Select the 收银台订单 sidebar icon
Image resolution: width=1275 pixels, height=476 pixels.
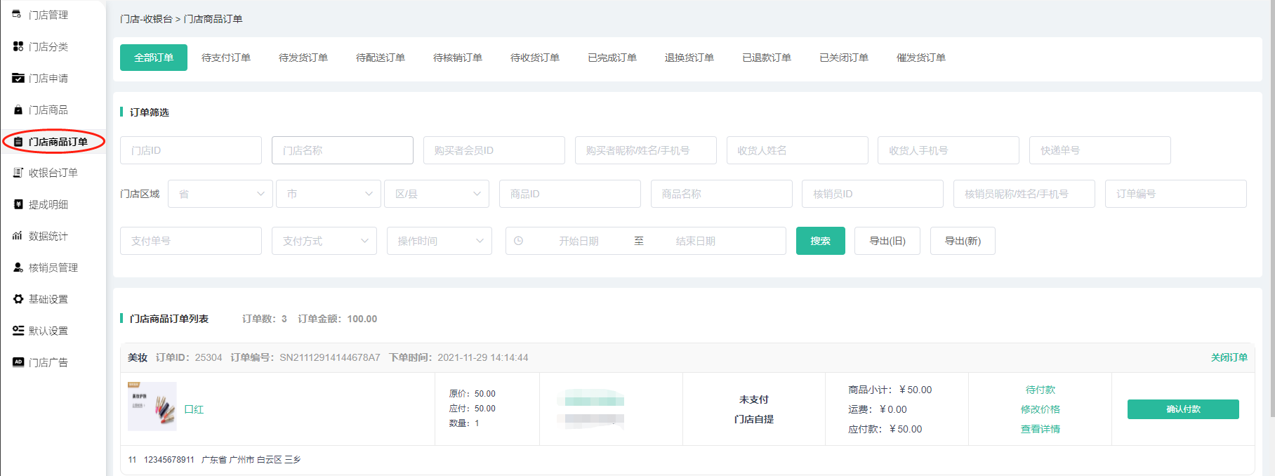click(18, 173)
